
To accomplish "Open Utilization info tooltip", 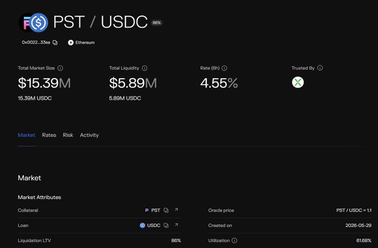I will coord(235,241).
